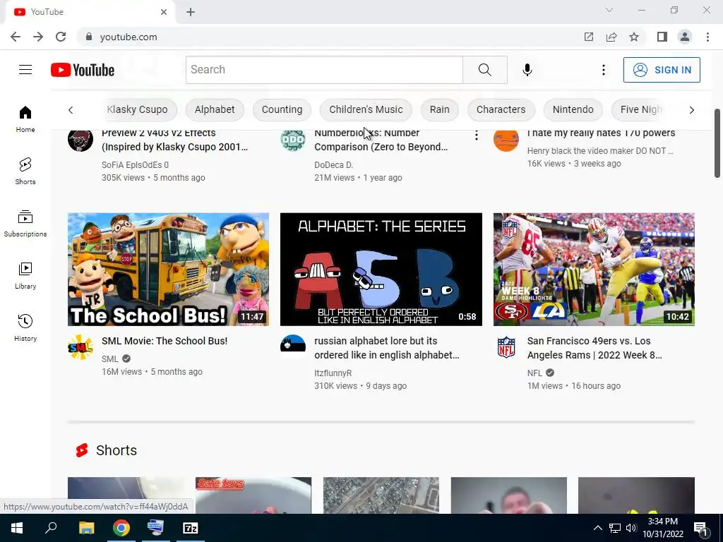This screenshot has width=723, height=542.
Task: Show more category chips with right chevron
Action: coord(691,109)
